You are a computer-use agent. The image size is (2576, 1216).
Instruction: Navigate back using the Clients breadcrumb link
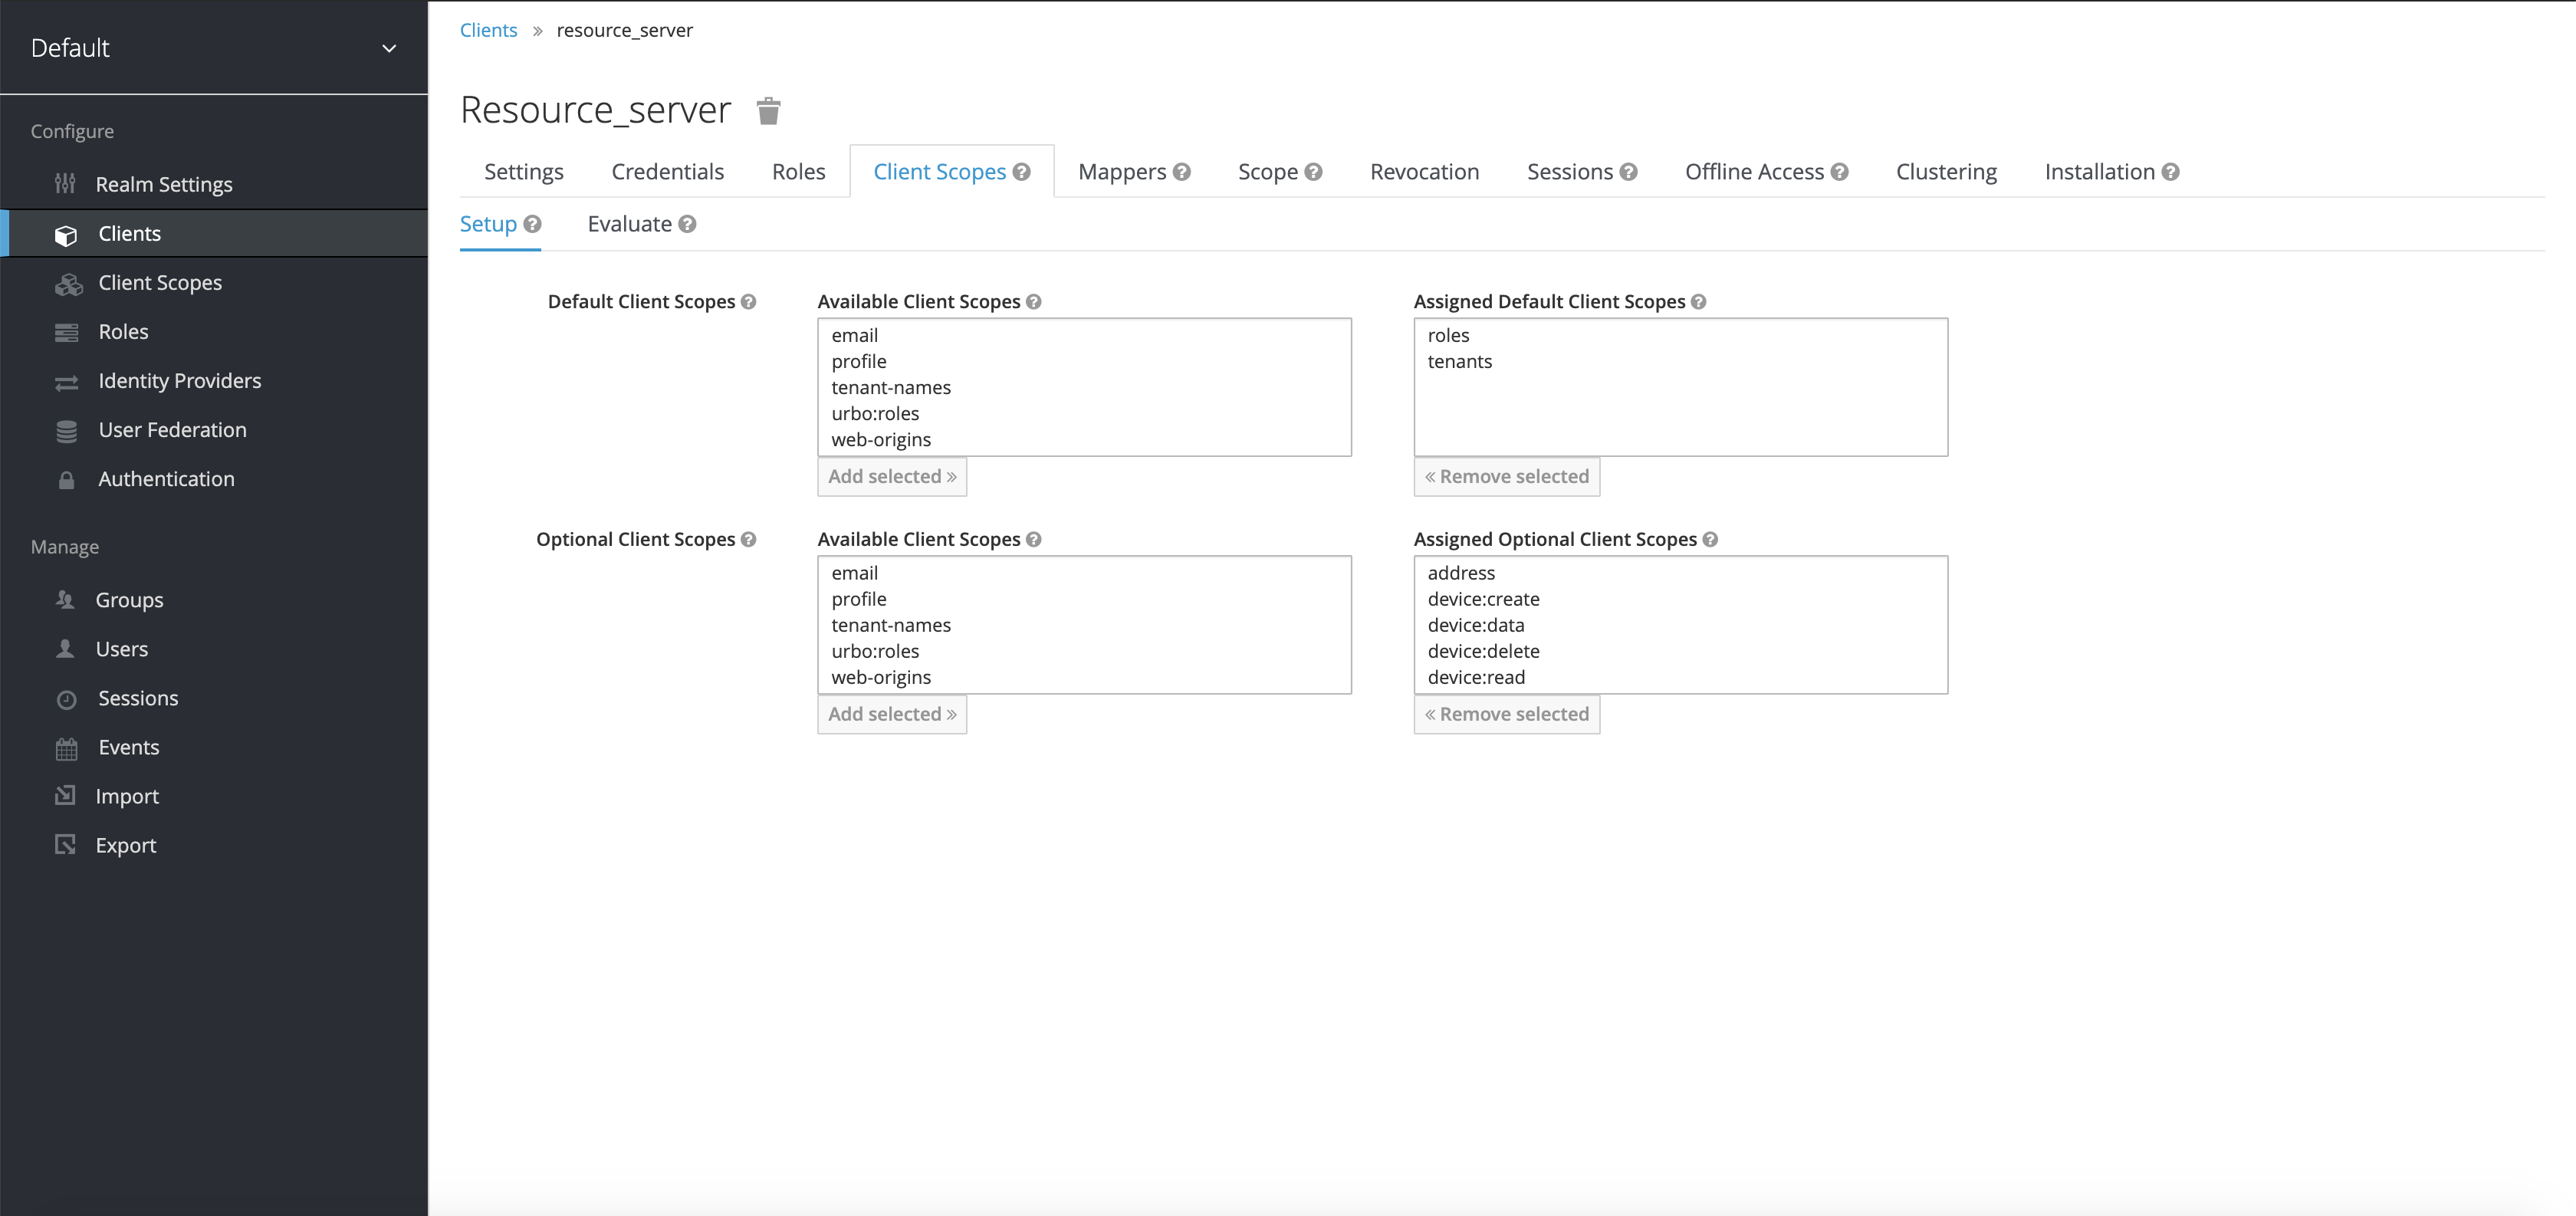[x=488, y=30]
